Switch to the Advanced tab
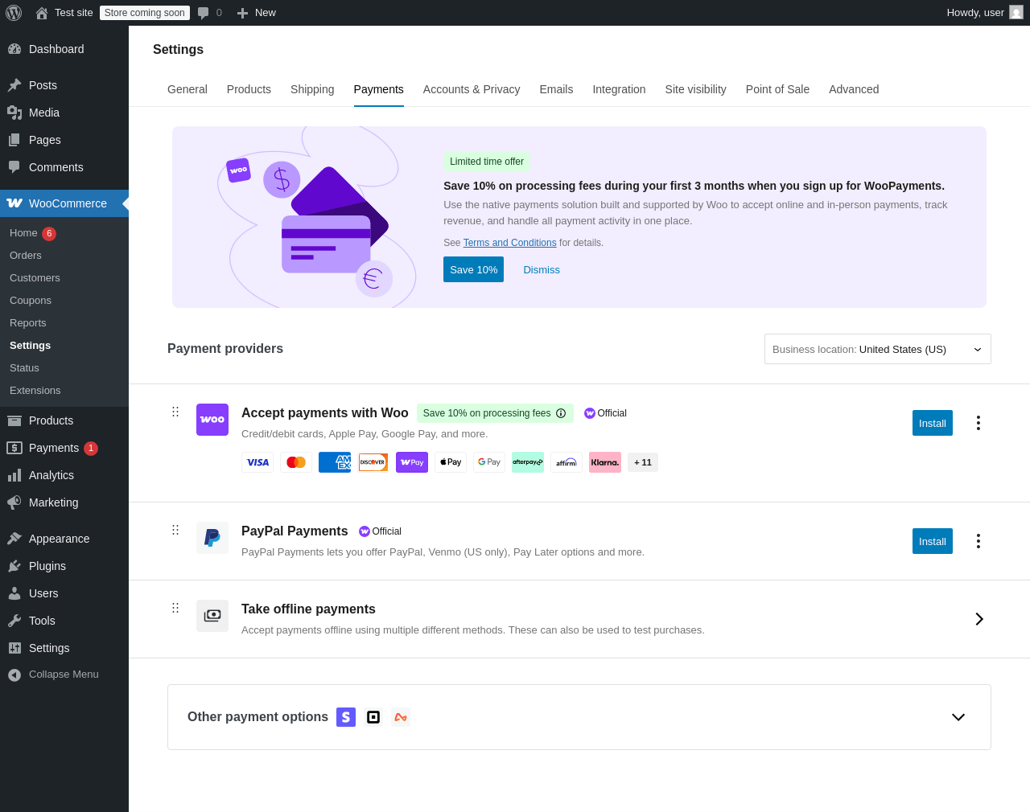 point(854,89)
